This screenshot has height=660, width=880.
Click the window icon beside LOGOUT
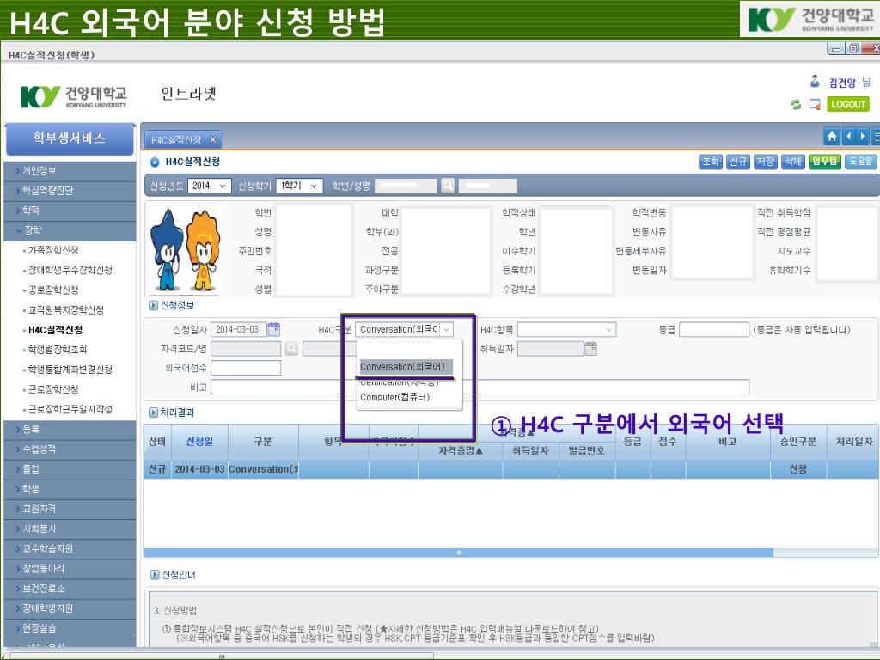click(x=814, y=105)
